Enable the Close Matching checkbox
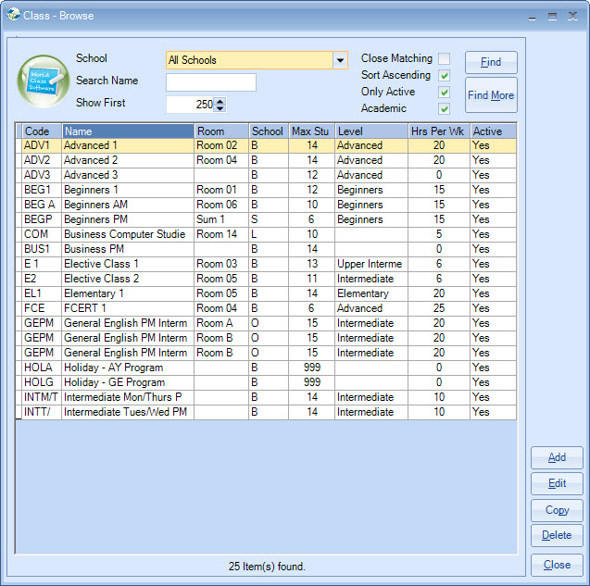The image size is (590, 586). tap(444, 58)
